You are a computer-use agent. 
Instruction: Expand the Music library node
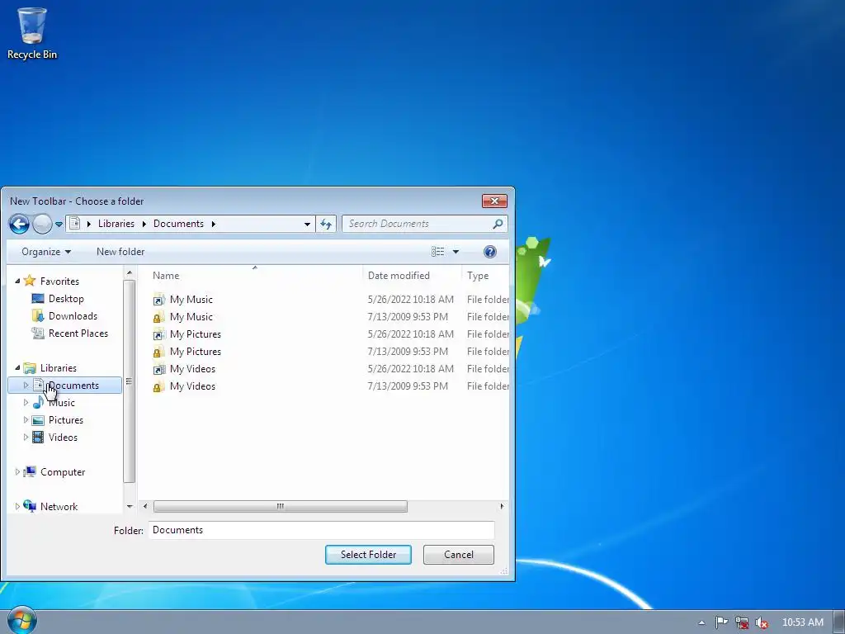[x=26, y=403]
